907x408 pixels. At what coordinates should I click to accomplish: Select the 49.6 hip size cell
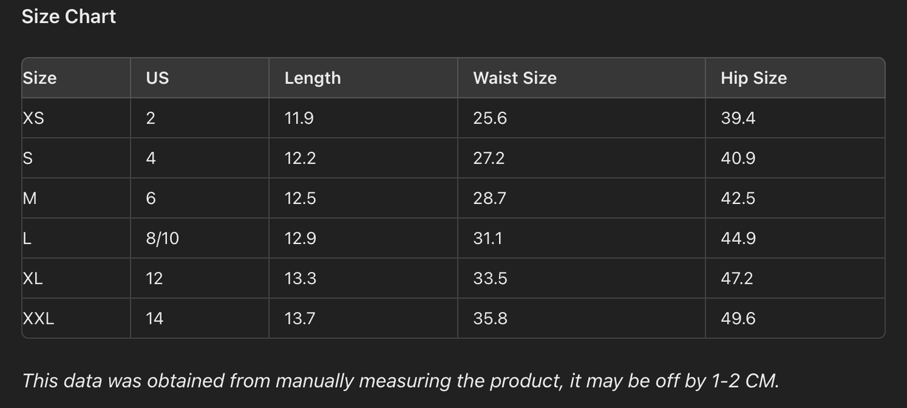[x=738, y=318]
